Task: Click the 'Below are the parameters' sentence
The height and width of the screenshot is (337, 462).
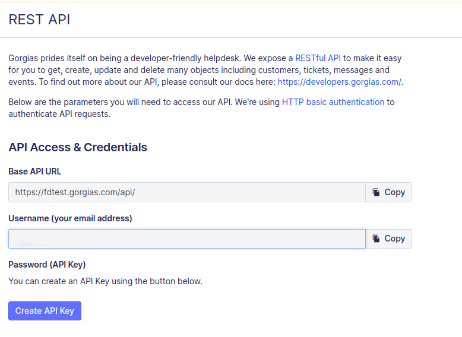Action: [x=143, y=102]
